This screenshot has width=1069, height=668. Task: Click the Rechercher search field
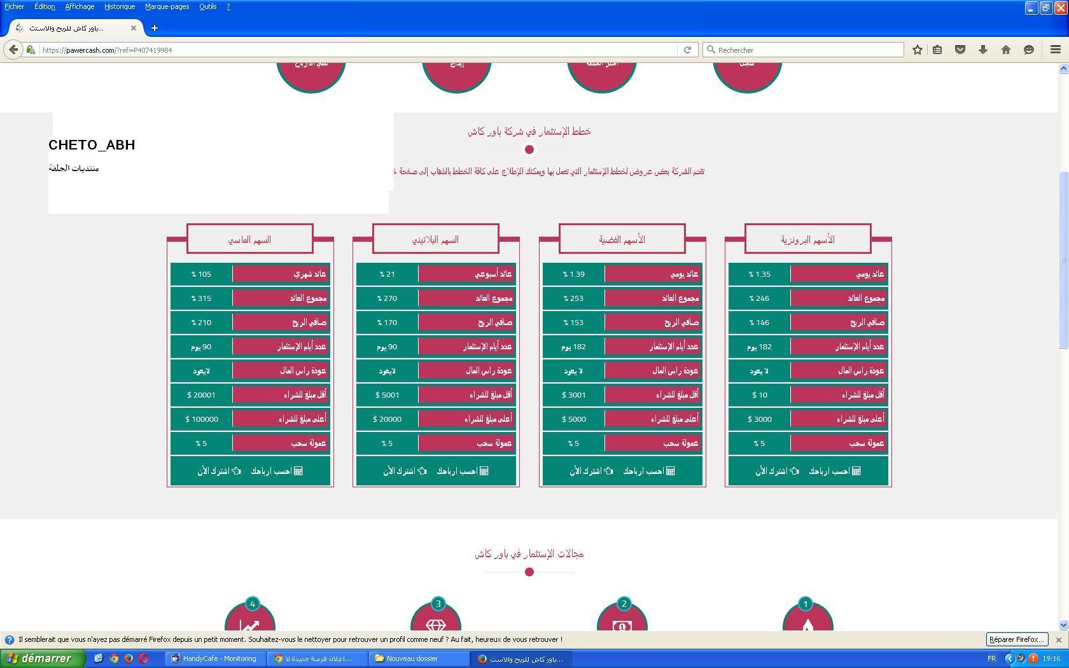803,50
